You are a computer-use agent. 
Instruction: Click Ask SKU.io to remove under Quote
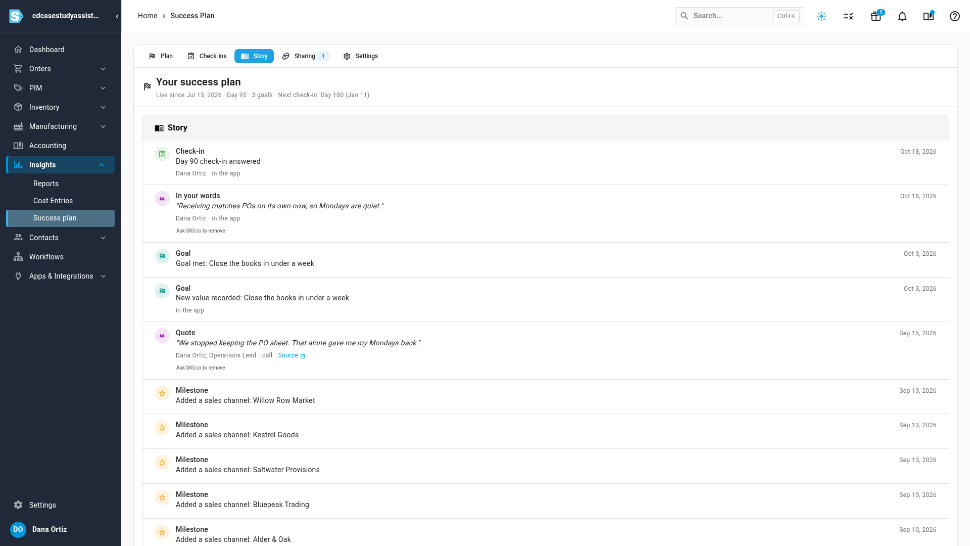[201, 368]
